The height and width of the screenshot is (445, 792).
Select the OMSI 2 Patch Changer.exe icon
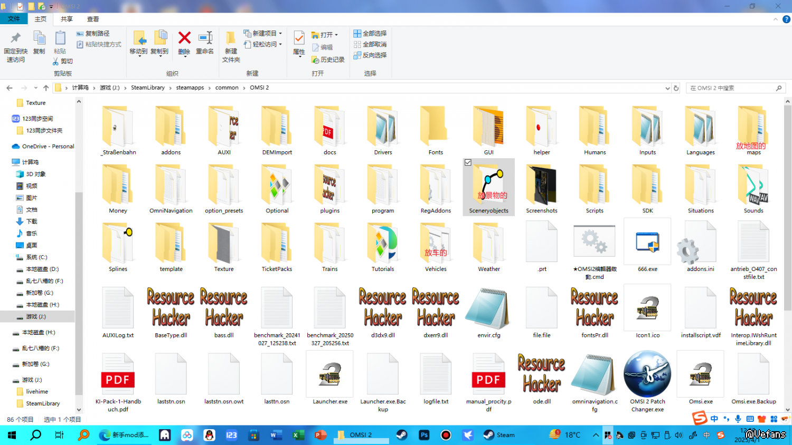(x=647, y=374)
